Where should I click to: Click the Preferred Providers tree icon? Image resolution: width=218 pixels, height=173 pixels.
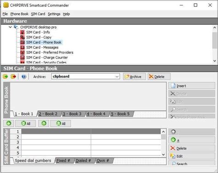pyautogui.click(x=23, y=52)
